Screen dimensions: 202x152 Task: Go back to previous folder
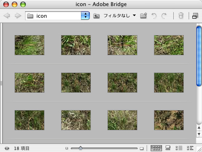(7, 16)
